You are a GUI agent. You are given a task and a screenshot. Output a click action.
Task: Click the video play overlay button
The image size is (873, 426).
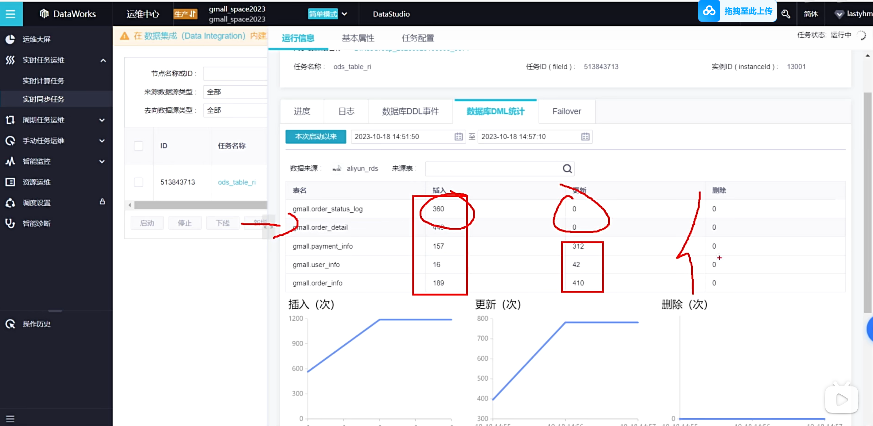pos(841,400)
